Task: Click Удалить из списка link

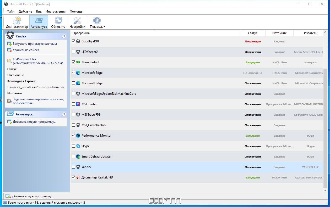Action: [x=26, y=50]
